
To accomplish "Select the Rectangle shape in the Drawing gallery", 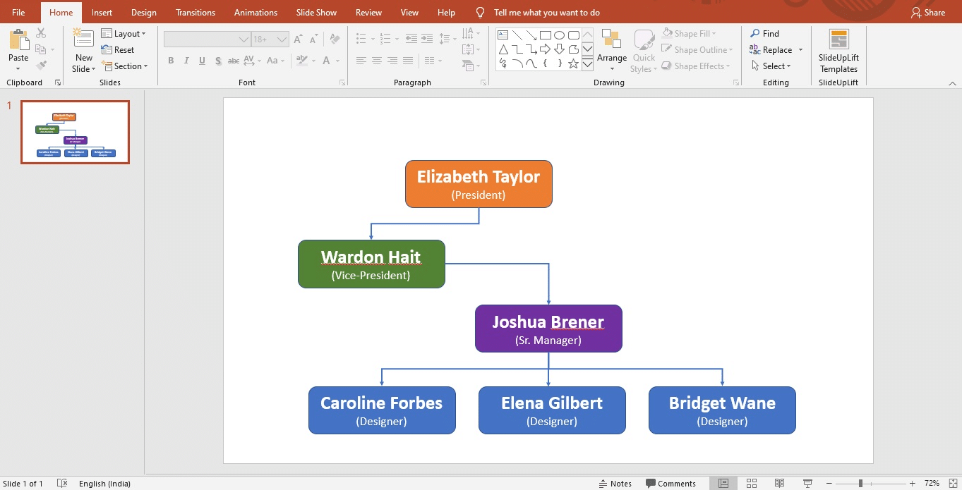I will [545, 34].
